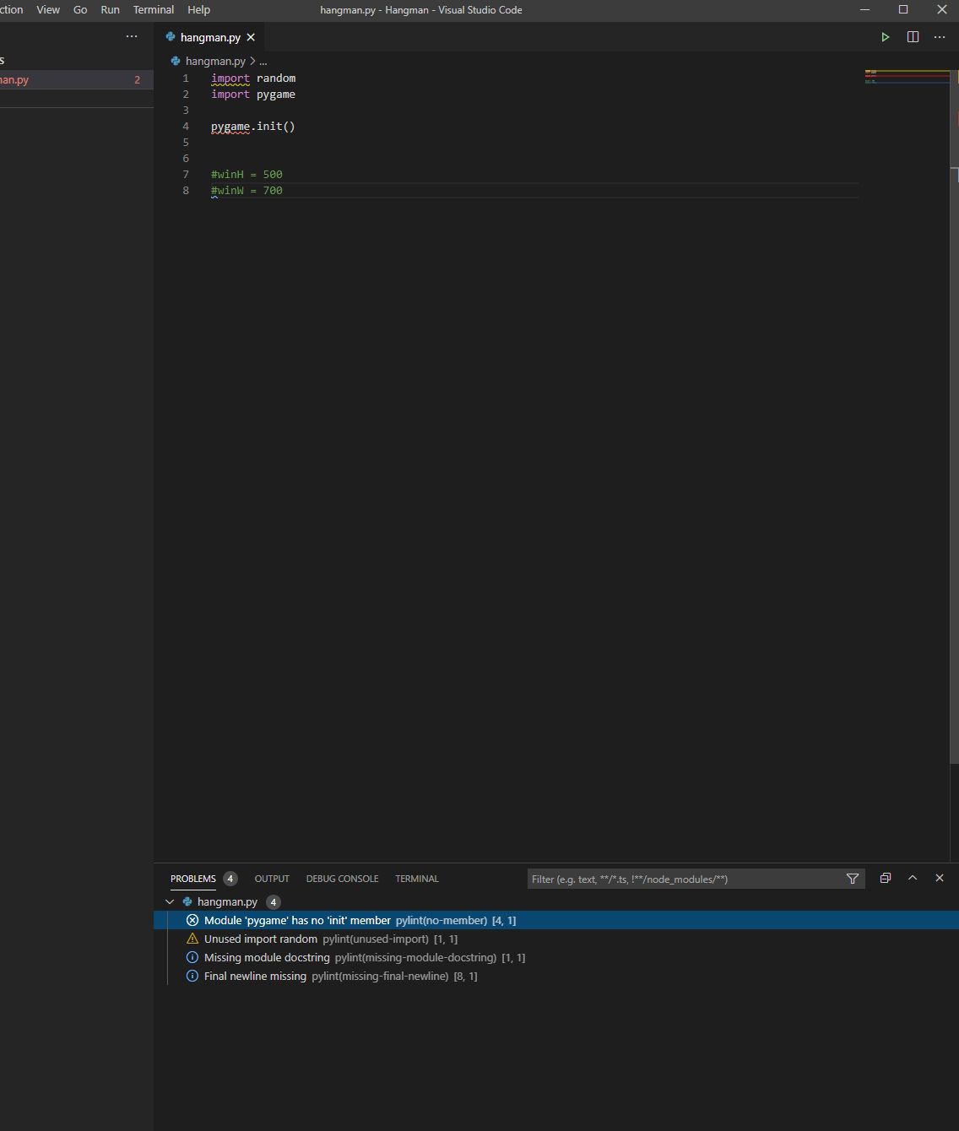Select the Unused import random problem
This screenshot has height=1131, width=959.
pos(556,939)
